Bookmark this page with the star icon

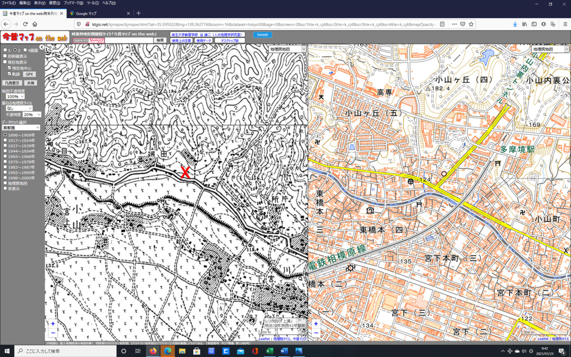pos(471,24)
